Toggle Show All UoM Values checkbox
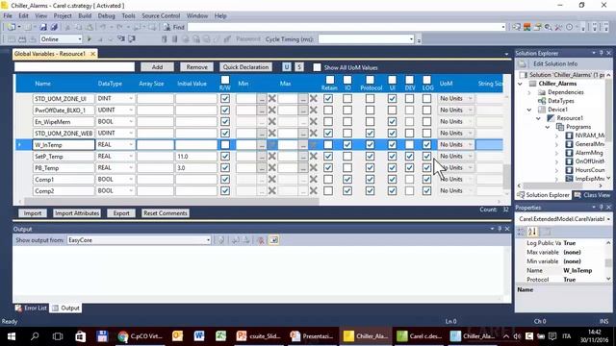 click(317, 67)
